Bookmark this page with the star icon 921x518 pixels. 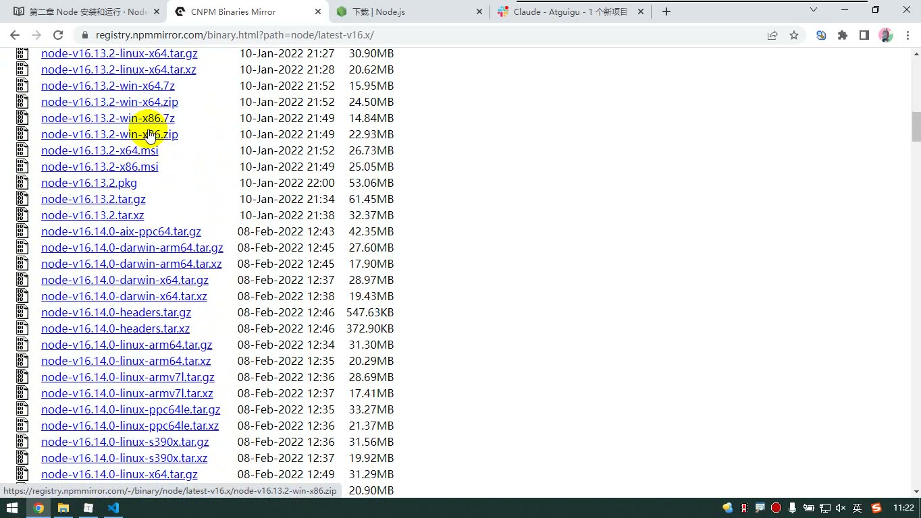(794, 35)
